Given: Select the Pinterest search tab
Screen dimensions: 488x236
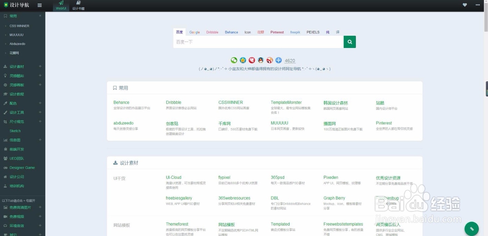Looking at the screenshot, I should (277, 32).
